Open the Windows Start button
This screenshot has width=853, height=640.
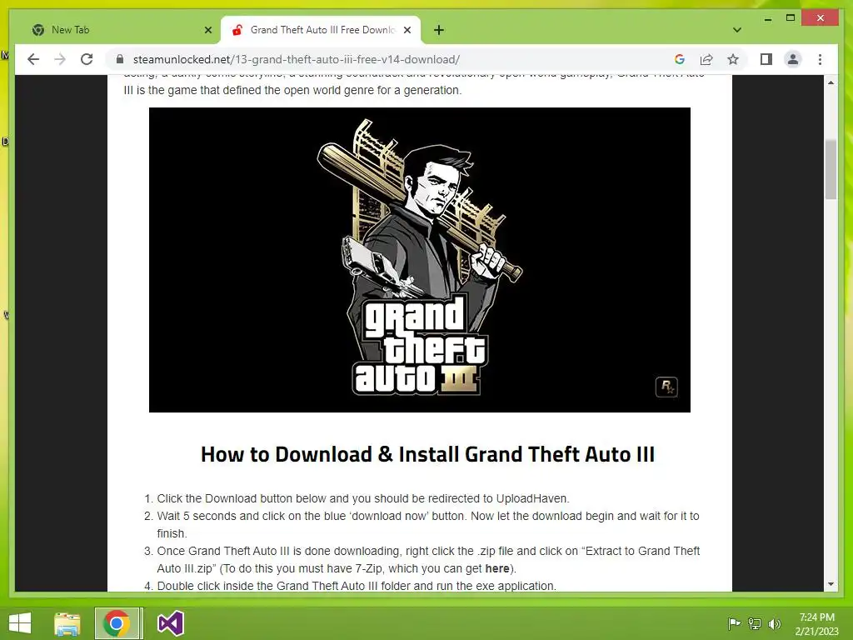click(x=20, y=623)
